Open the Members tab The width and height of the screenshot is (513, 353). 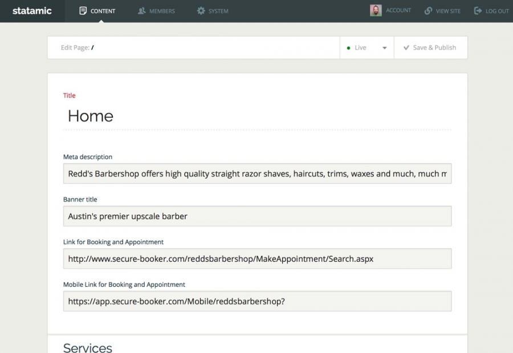[x=156, y=11]
